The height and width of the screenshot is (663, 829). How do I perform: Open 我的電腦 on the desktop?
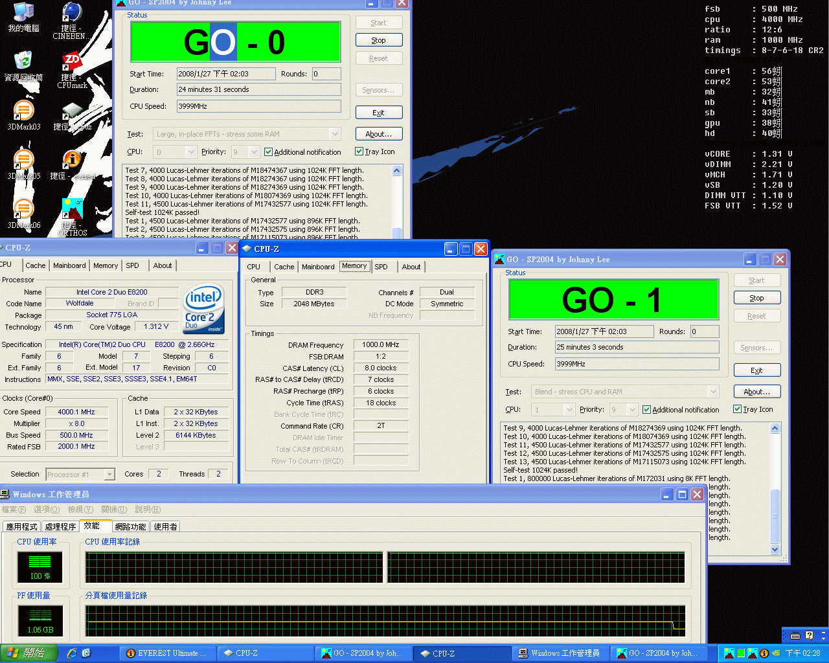coord(23,13)
